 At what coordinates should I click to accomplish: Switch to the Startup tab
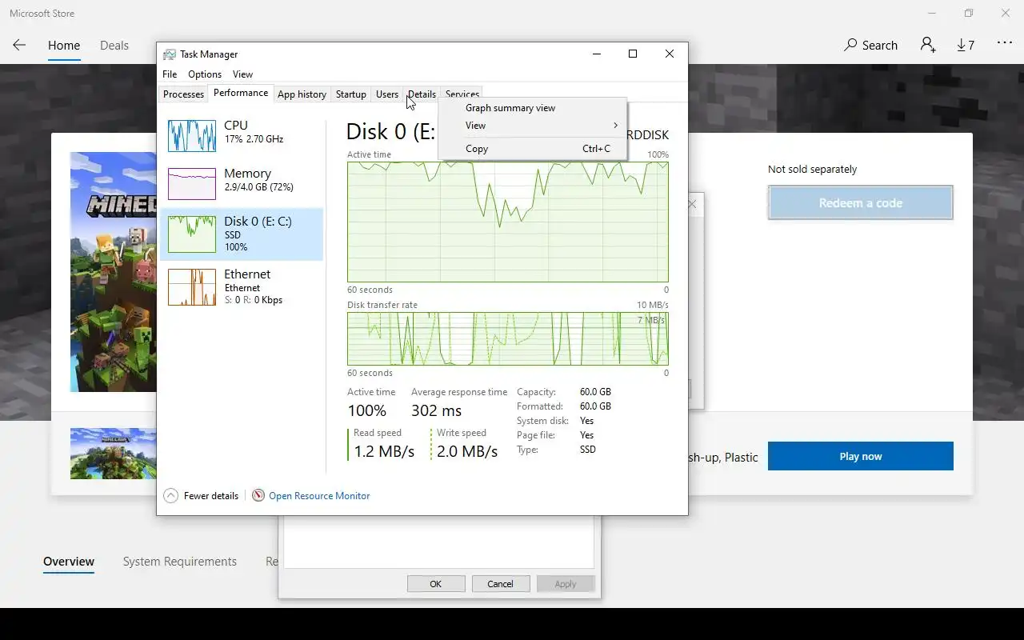click(350, 94)
